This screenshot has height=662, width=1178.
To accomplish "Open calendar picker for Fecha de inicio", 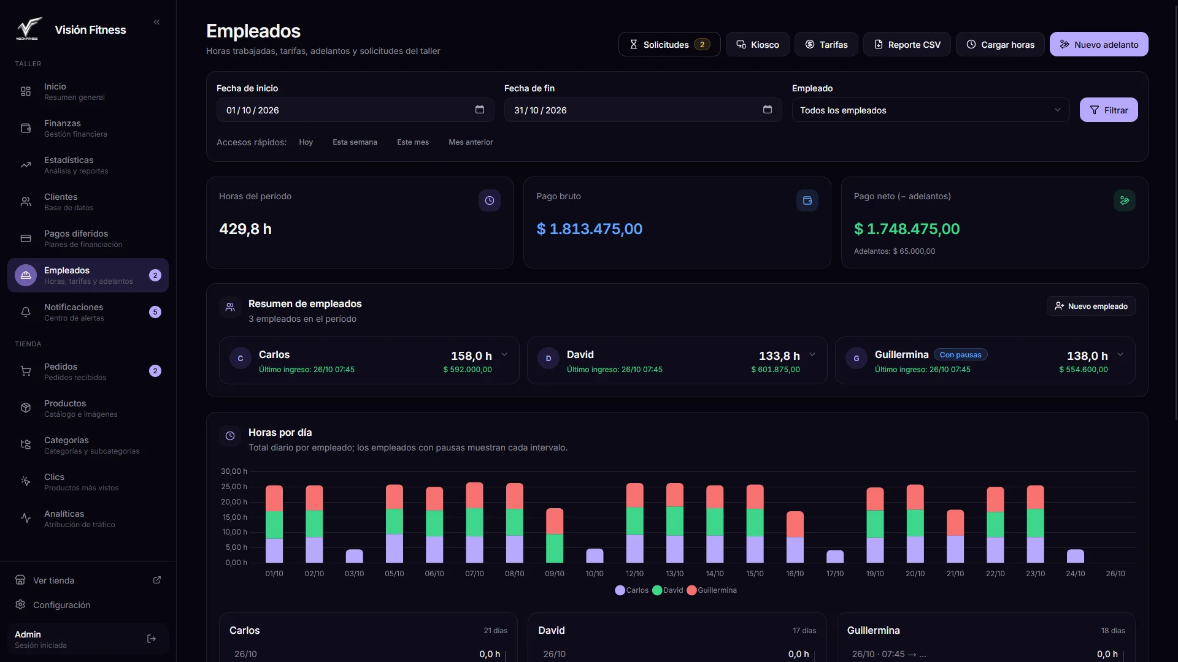I will pos(480,110).
